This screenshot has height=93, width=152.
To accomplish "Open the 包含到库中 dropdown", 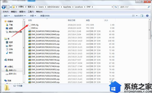I will [x=20, y=16].
